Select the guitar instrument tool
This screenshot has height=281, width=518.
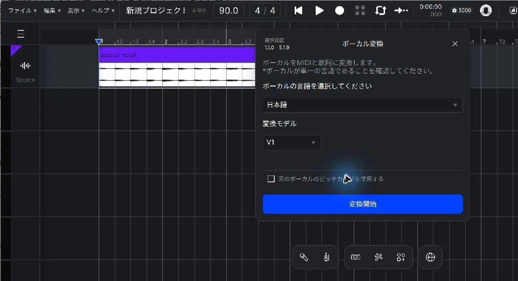click(x=326, y=257)
